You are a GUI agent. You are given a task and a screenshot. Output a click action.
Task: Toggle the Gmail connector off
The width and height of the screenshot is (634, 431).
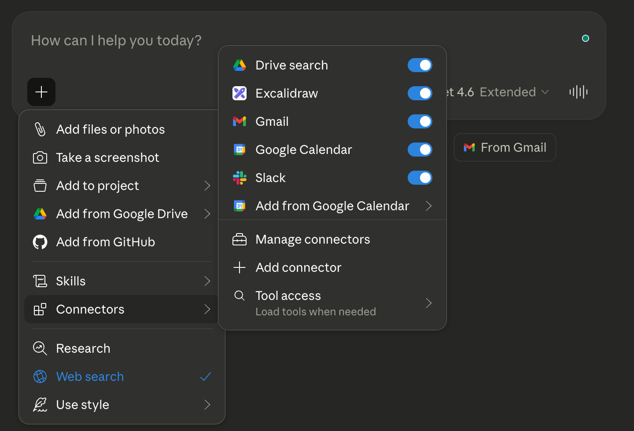tap(420, 121)
